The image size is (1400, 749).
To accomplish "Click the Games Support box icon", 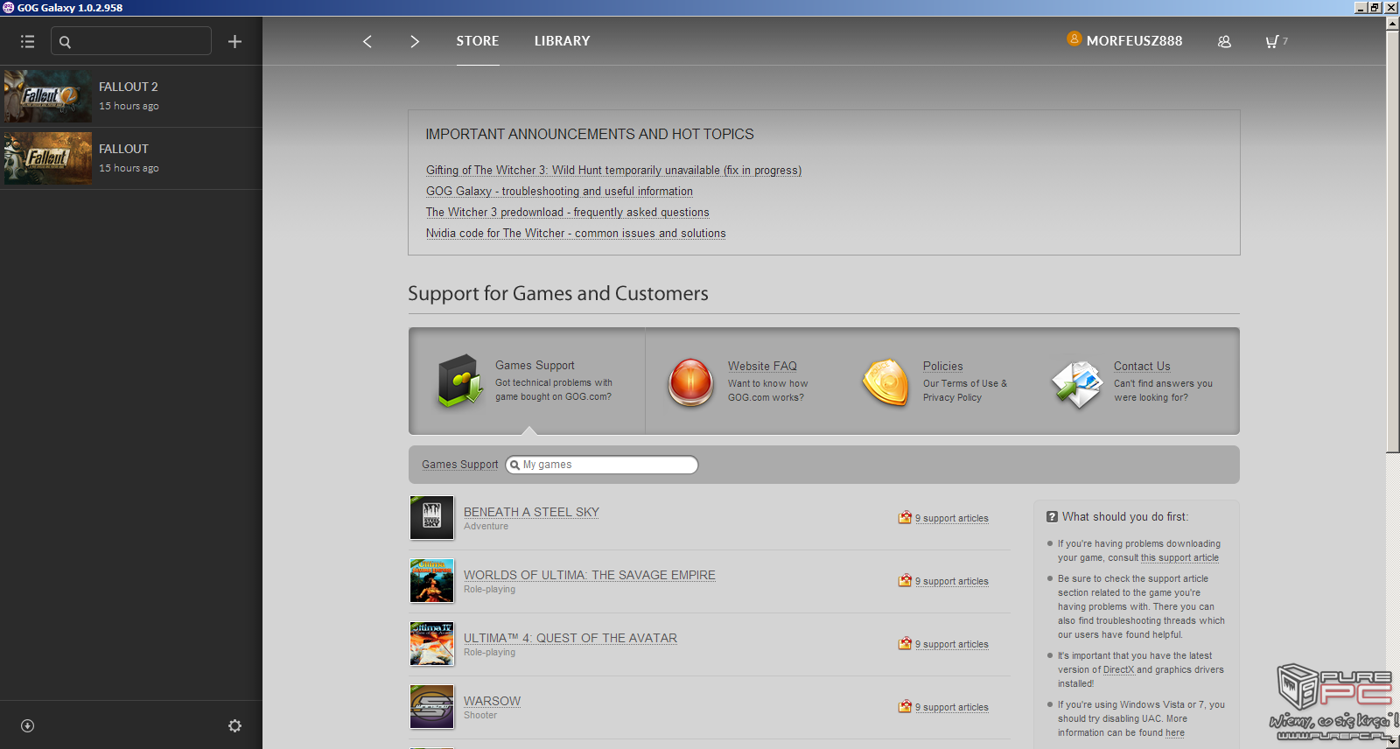I will point(460,381).
